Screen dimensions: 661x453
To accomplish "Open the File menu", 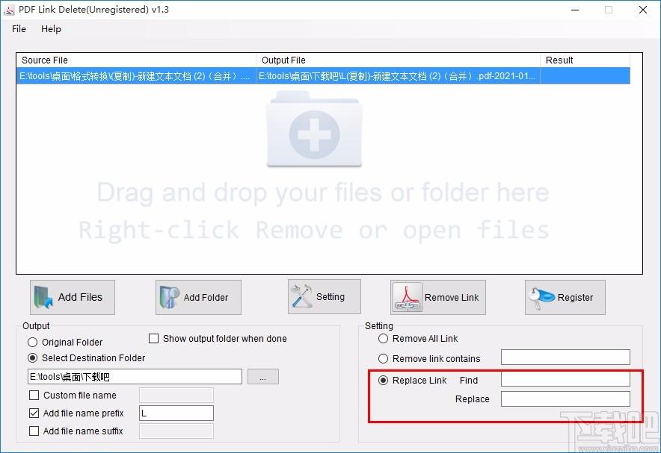I will click(19, 29).
